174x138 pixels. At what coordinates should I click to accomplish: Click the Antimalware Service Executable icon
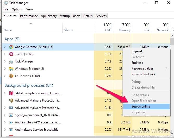[11, 130]
